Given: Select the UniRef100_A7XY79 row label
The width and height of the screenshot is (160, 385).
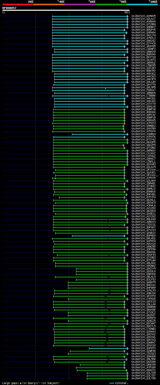Looking at the screenshot, I should 143,104.
